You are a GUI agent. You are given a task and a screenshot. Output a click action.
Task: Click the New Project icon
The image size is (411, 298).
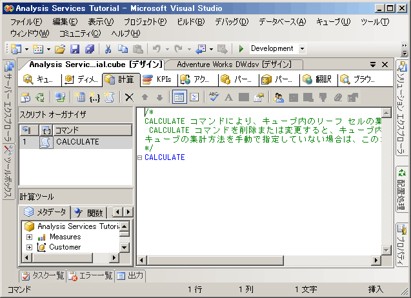tap(16, 49)
